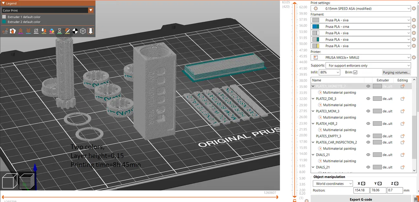Collapse the PLATE2_DIE_3 tree item
Viewport: 419px width, 202px height.
point(313,99)
